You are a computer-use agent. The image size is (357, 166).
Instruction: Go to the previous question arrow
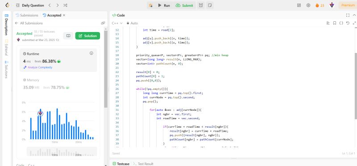(50, 5)
